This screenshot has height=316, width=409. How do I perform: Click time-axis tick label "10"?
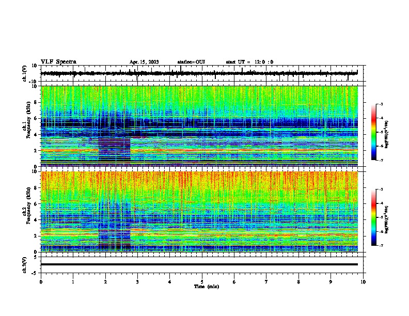363,282
